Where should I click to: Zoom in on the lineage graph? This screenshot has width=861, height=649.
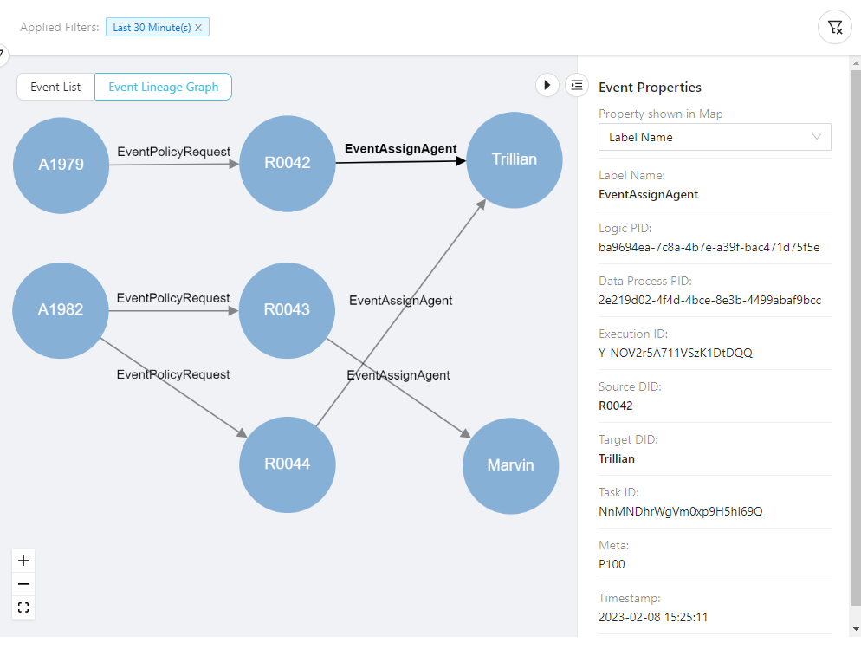[23, 561]
